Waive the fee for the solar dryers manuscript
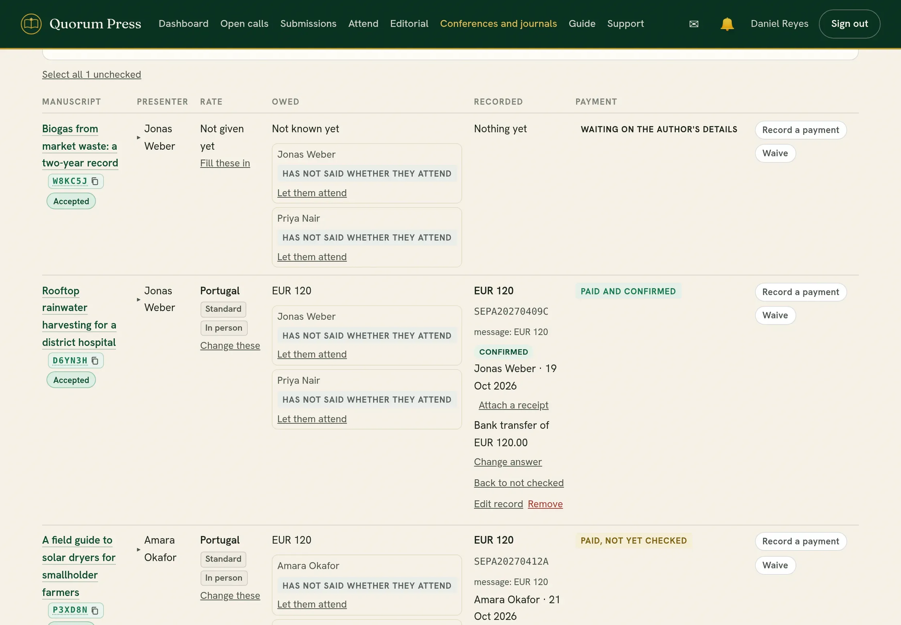901x625 pixels. coord(775,565)
